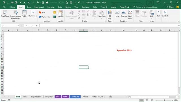181x102 pixels.
Task: Open the Wrap Up sheet tab
Action: point(49,97)
